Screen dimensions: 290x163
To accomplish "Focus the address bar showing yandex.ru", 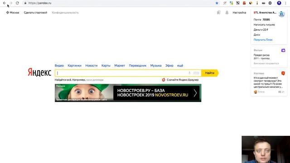I will (x=118, y=3).
